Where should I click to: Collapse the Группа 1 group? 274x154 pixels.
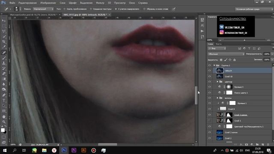tap(214, 65)
